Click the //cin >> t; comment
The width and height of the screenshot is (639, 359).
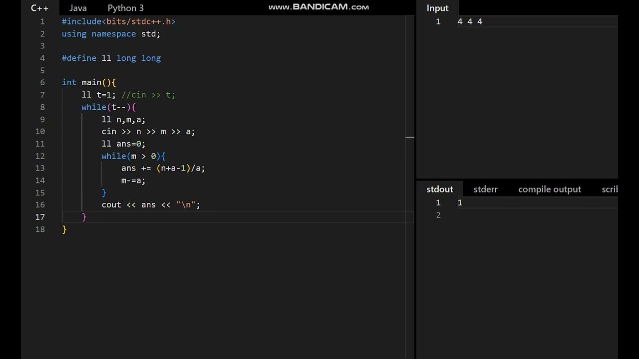click(x=148, y=95)
